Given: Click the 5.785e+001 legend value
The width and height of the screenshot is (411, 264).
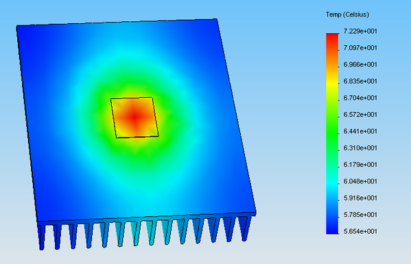Looking at the screenshot, I should 360,215.
